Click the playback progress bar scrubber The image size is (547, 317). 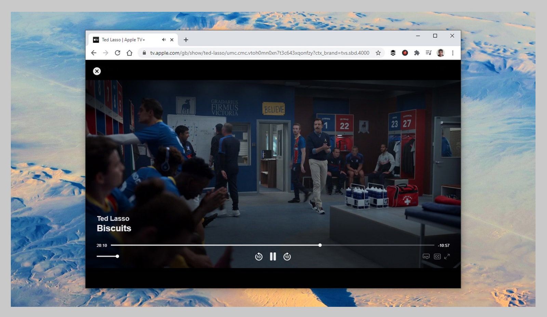pos(320,245)
